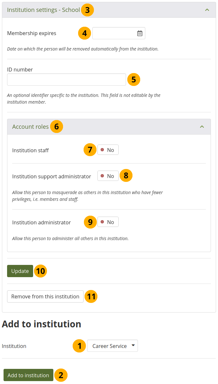Click the Institution settings - School heading
This screenshot has width=218, height=384.
coord(43,10)
